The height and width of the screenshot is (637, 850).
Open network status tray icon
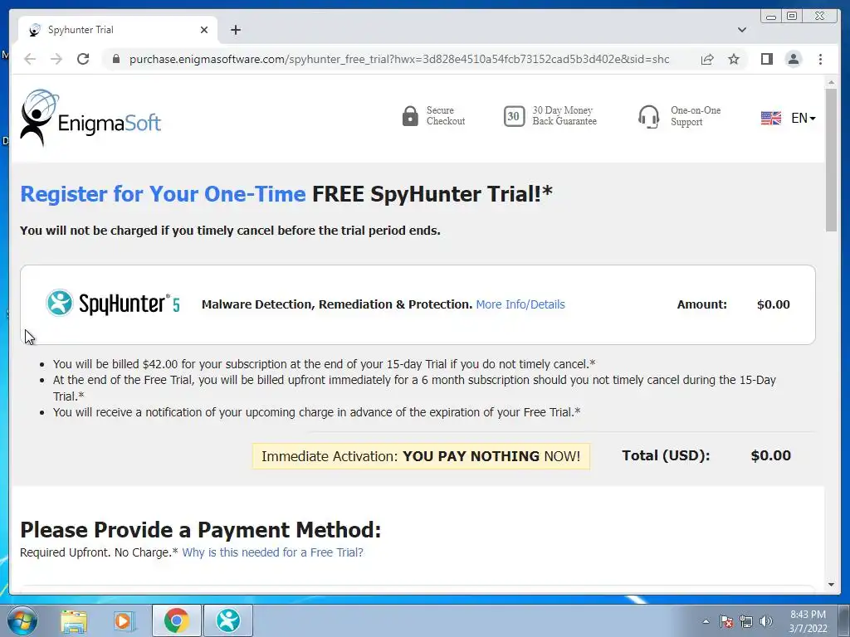pos(746,621)
